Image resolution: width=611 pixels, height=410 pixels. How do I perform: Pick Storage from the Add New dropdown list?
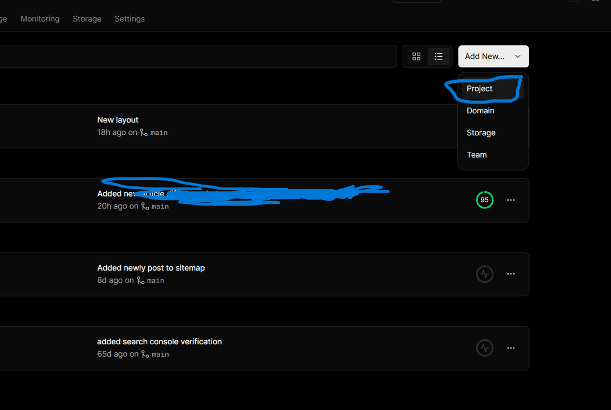click(x=481, y=133)
